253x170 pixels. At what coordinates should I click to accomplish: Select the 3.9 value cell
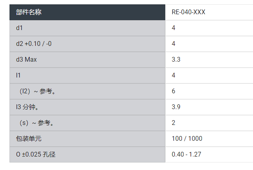pyautogui.click(x=176, y=107)
